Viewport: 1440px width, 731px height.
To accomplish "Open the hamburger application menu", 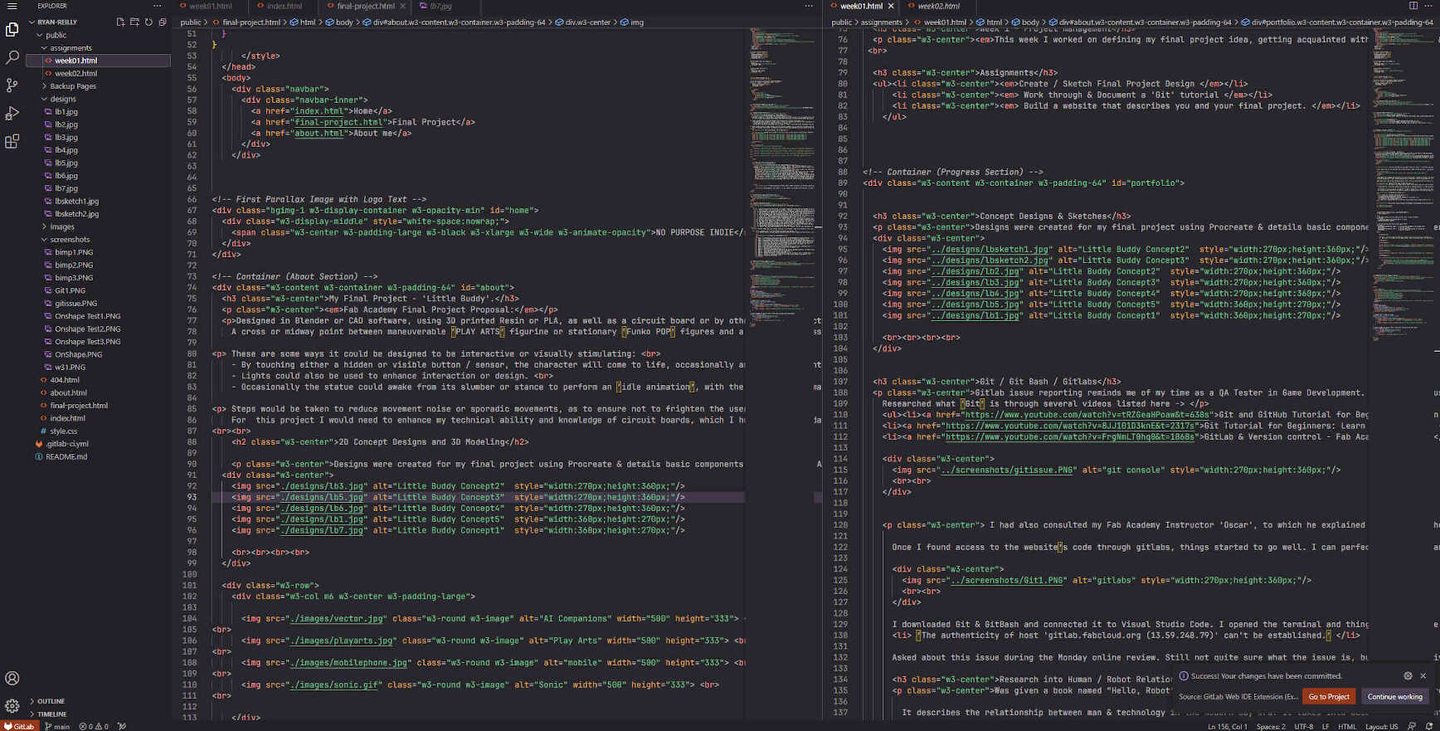I will pyautogui.click(x=12, y=6).
